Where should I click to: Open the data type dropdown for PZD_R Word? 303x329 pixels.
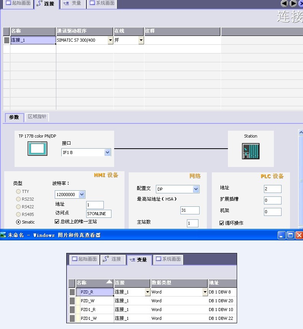[205, 292]
